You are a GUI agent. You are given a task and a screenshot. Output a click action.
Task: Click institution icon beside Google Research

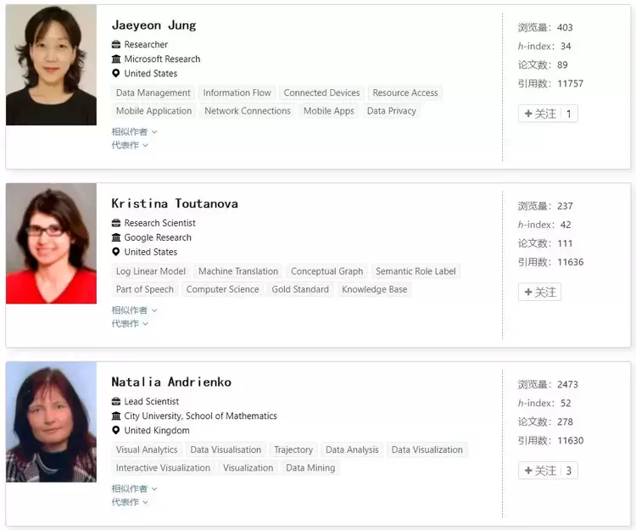pos(116,238)
